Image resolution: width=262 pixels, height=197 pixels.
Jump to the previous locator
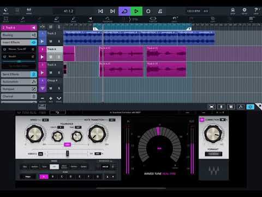click(x=100, y=11)
